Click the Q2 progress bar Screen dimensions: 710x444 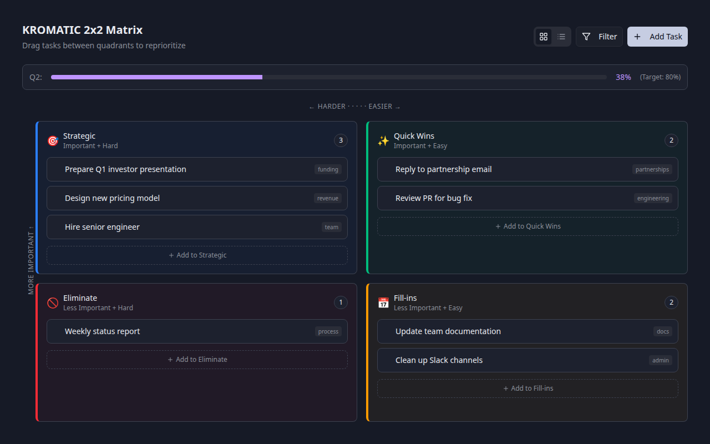328,77
